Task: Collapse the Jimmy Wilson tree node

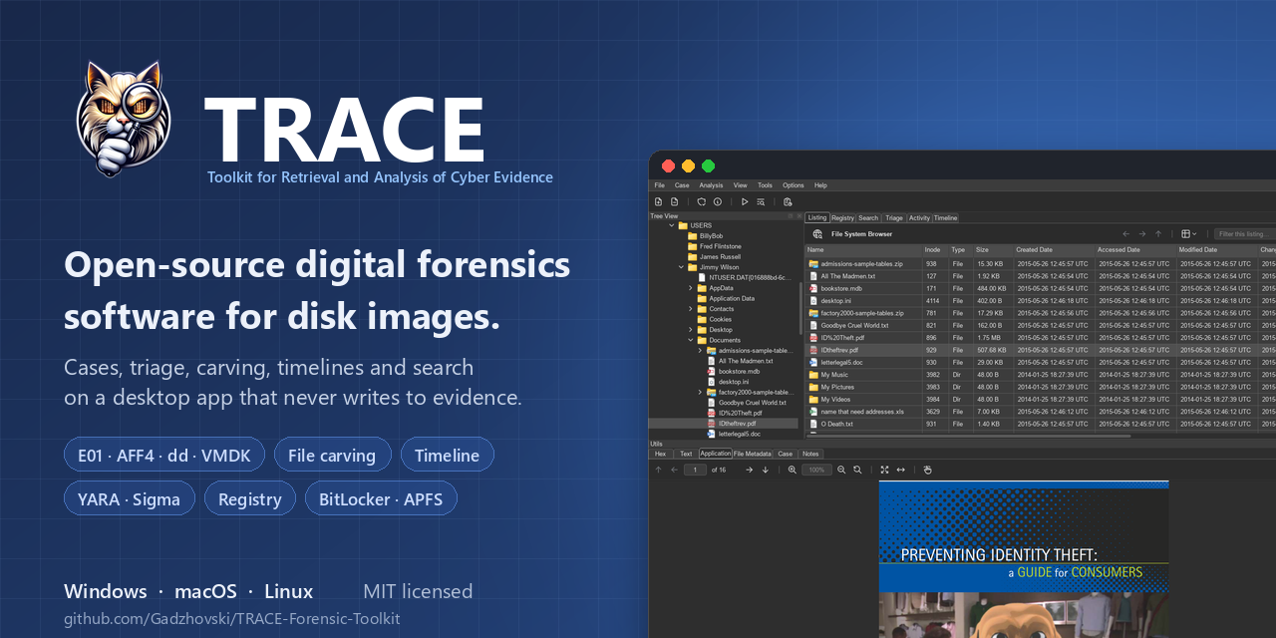Action: (682, 267)
